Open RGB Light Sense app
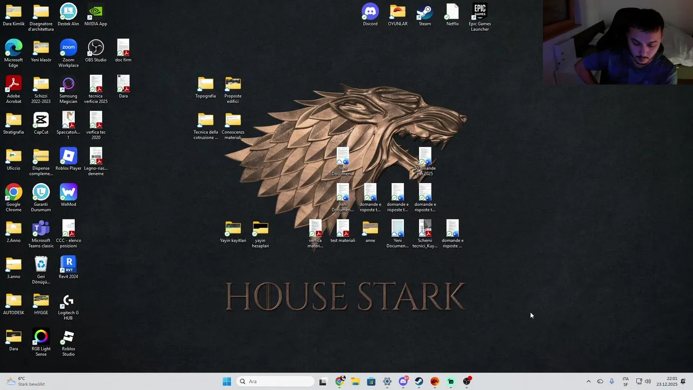This screenshot has height=390, width=693. (x=41, y=342)
